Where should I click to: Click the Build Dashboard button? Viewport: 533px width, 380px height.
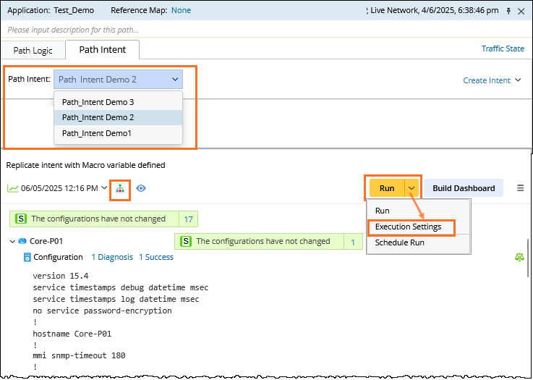[464, 188]
